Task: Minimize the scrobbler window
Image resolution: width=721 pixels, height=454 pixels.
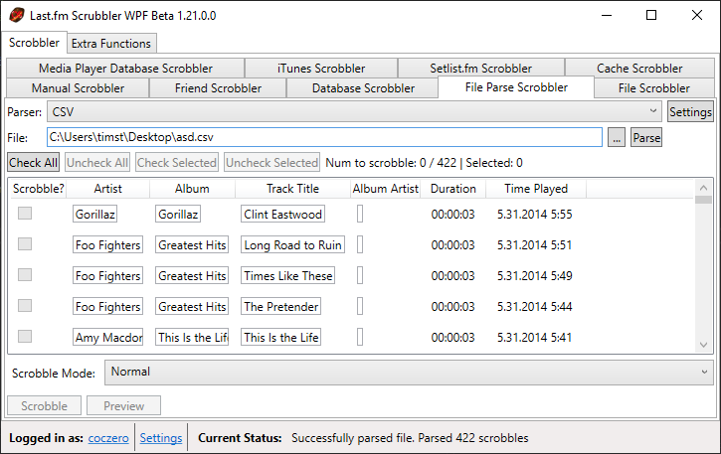Action: pos(606,15)
